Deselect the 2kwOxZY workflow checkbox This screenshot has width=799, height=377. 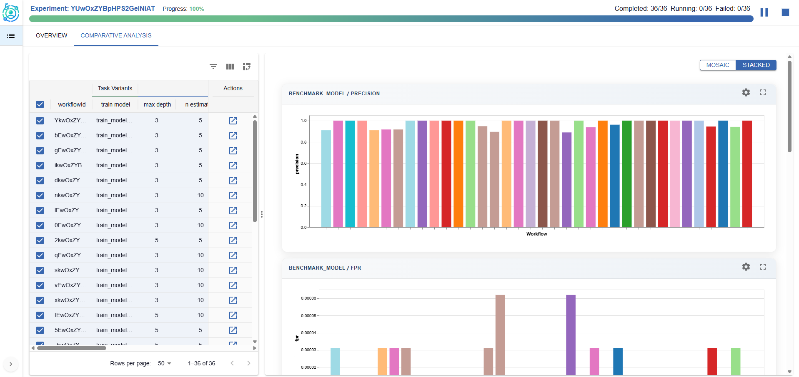pyautogui.click(x=40, y=240)
